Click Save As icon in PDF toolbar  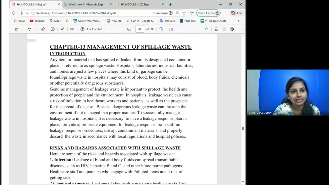pos(232,29)
